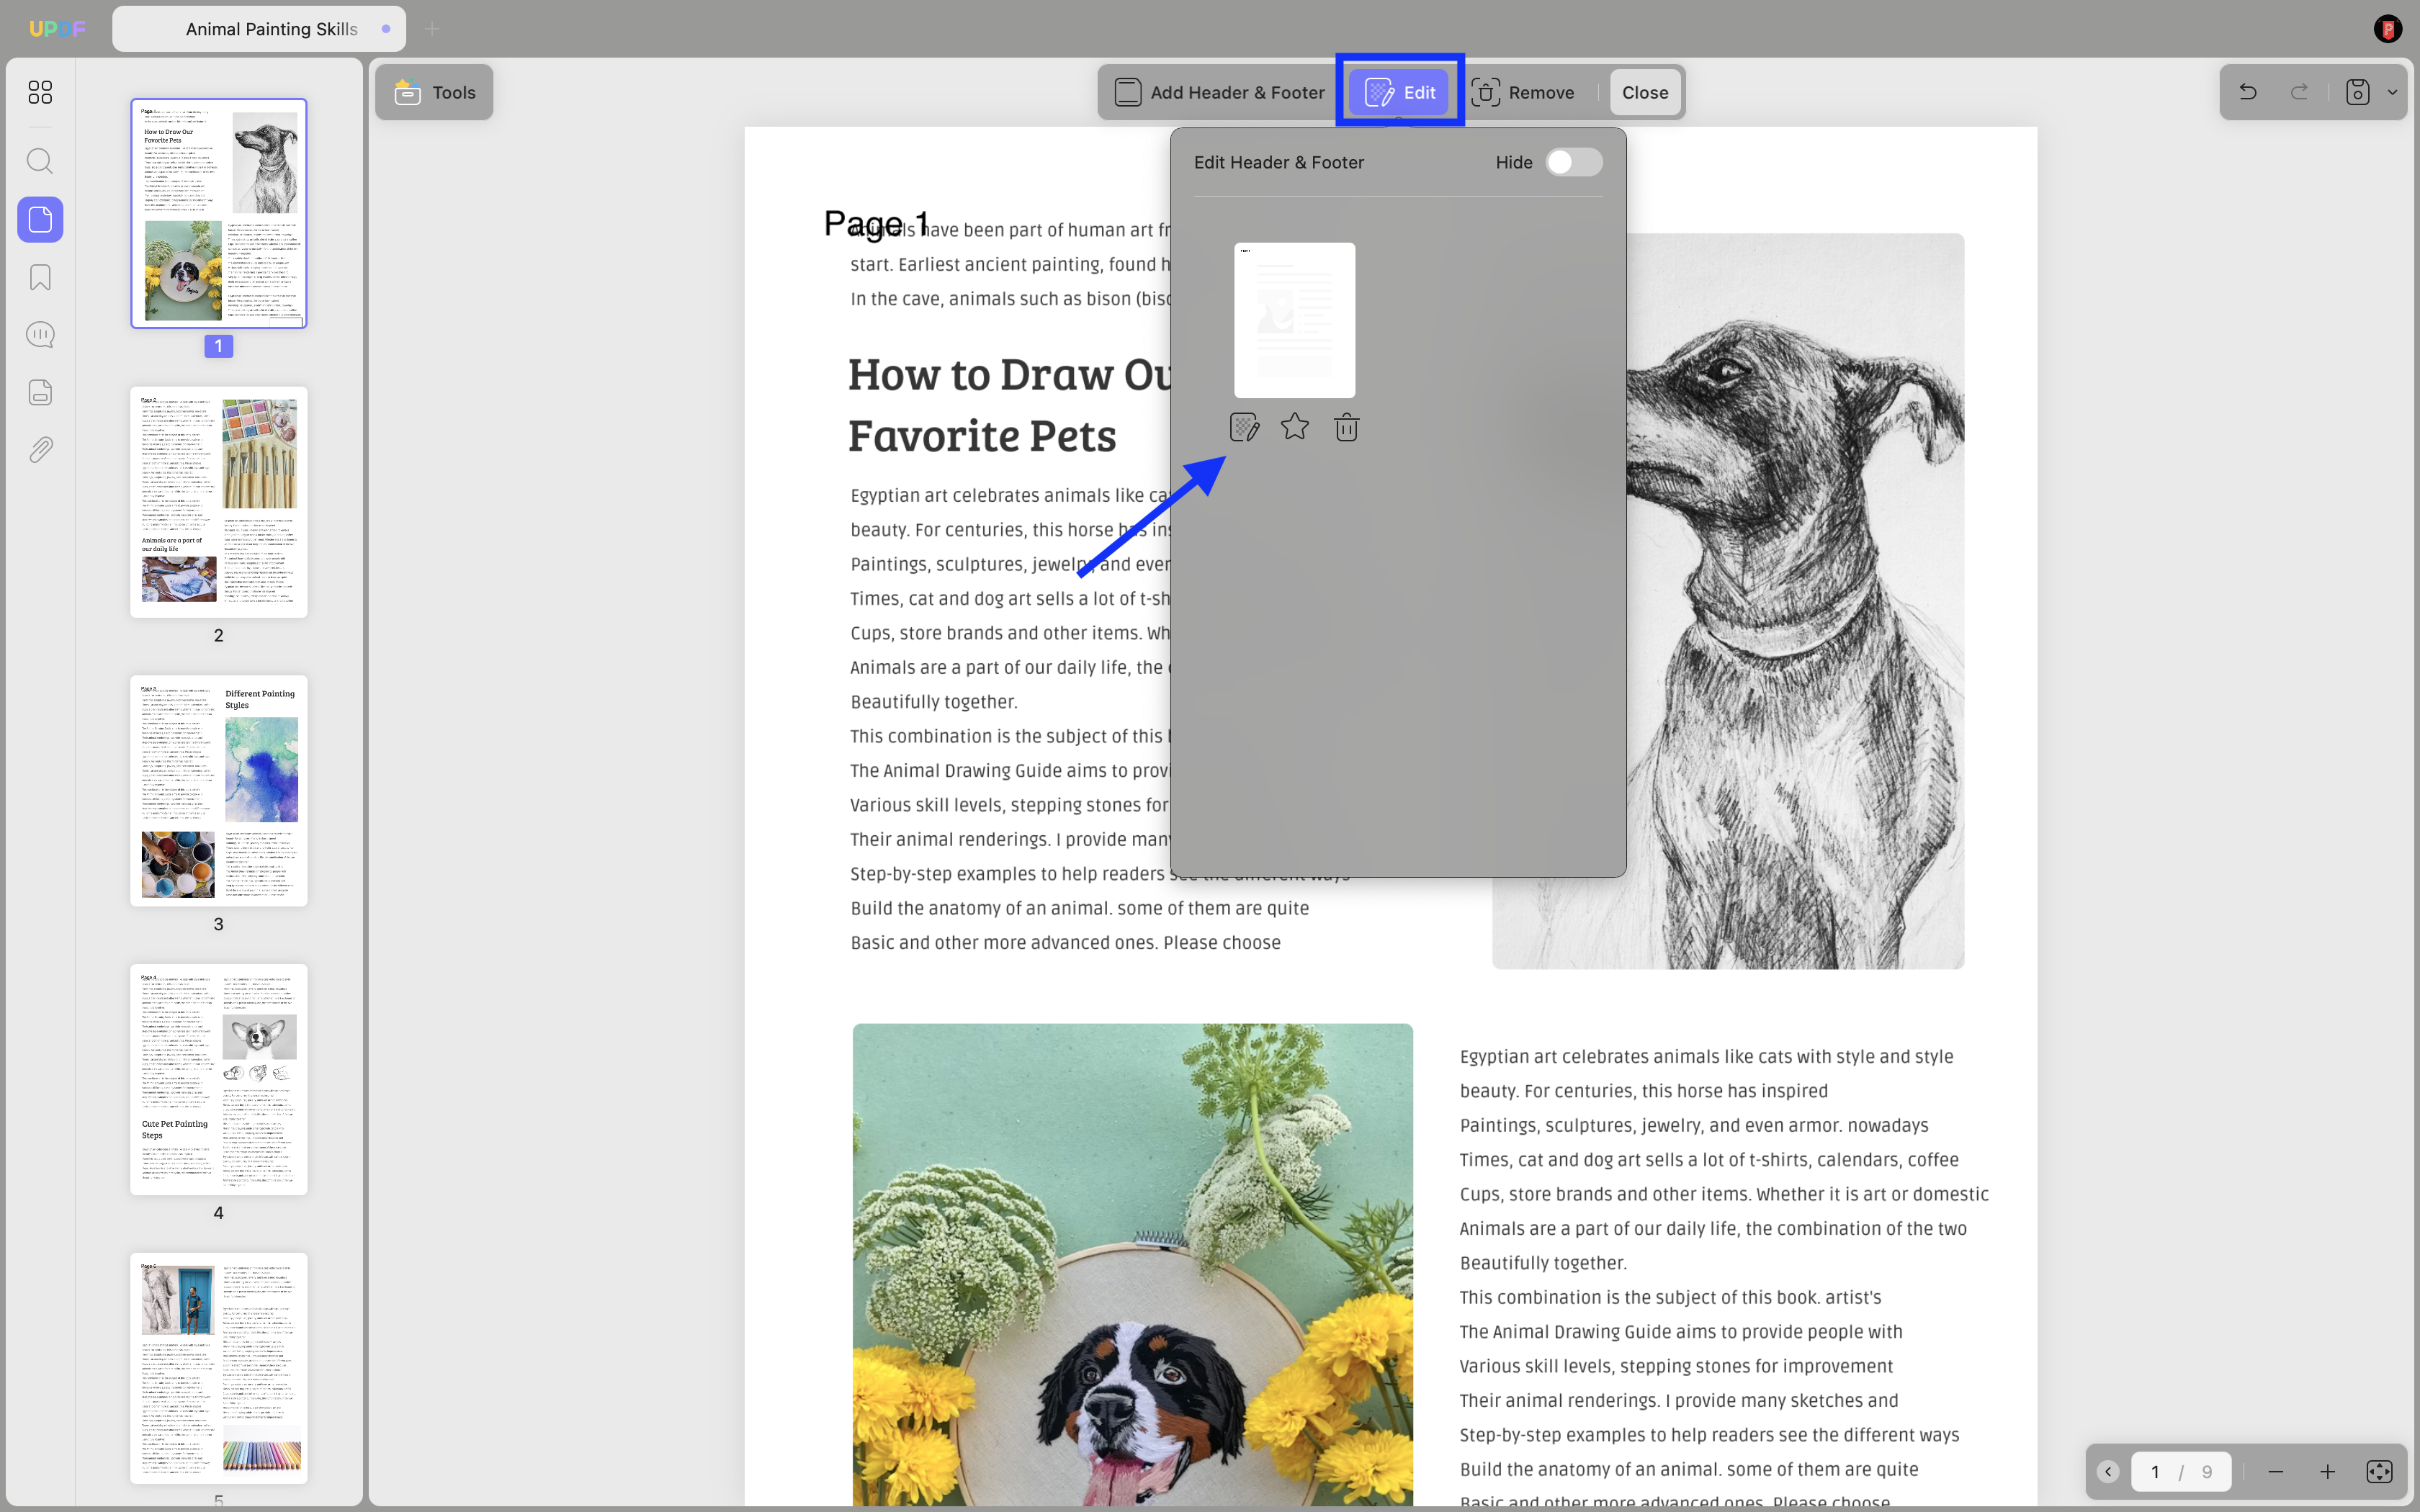Image resolution: width=2420 pixels, height=1512 pixels.
Task: Open the comments panel icon
Action: point(40,334)
